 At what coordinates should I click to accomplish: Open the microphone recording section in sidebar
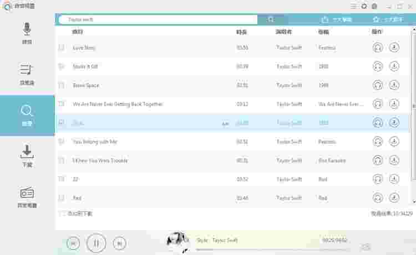27,33
